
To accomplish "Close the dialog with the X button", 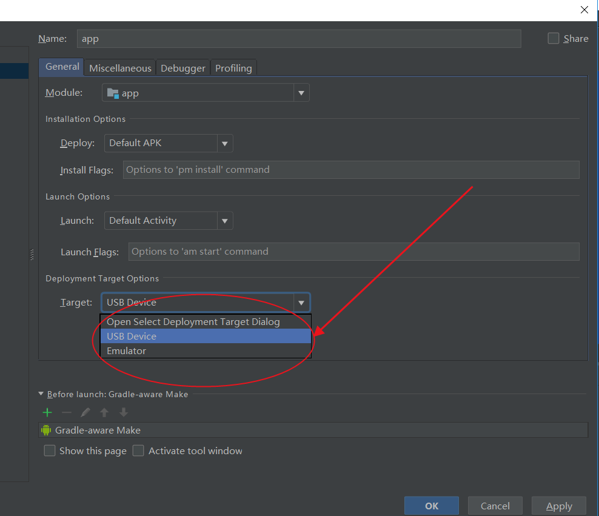I will (x=584, y=10).
